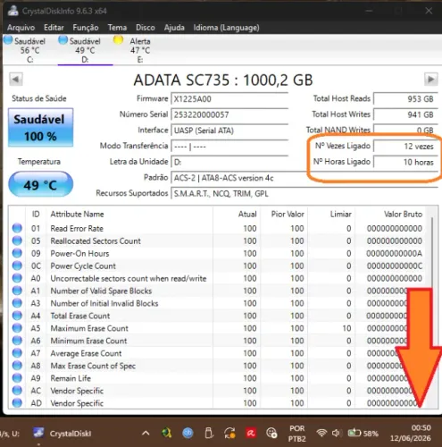Click the Interface field UASP (Serial ATA)
This screenshot has width=442, height=447.
229,131
